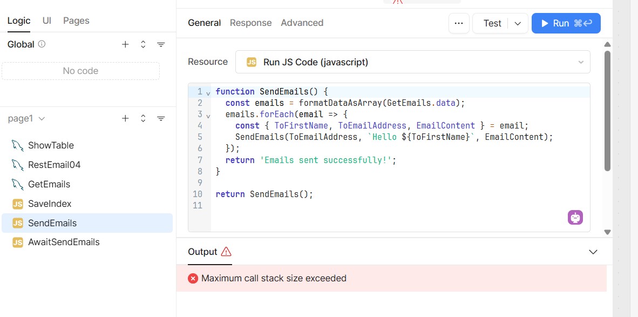This screenshot has height=317, width=638.
Task: Add a new page1 query with plus icon
Action: point(125,118)
